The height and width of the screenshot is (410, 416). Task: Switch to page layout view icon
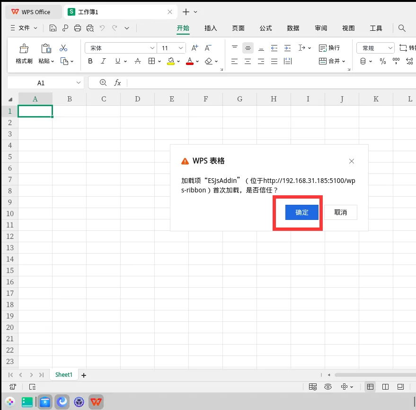pyautogui.click(x=385, y=387)
